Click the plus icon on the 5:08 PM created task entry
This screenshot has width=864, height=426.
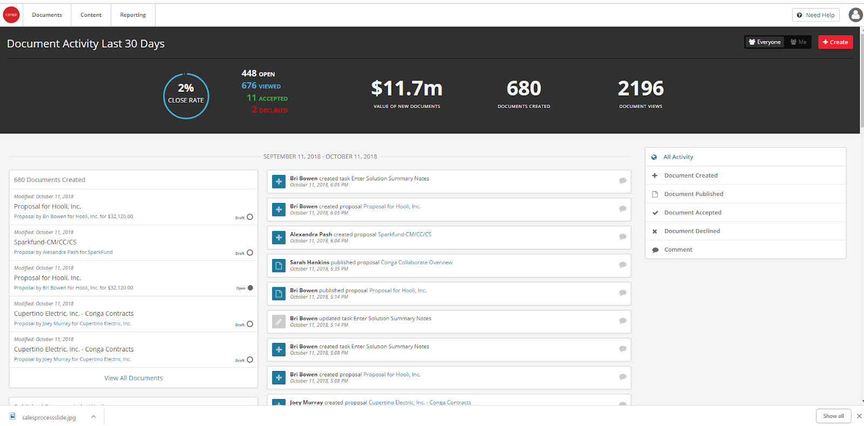pyautogui.click(x=279, y=350)
